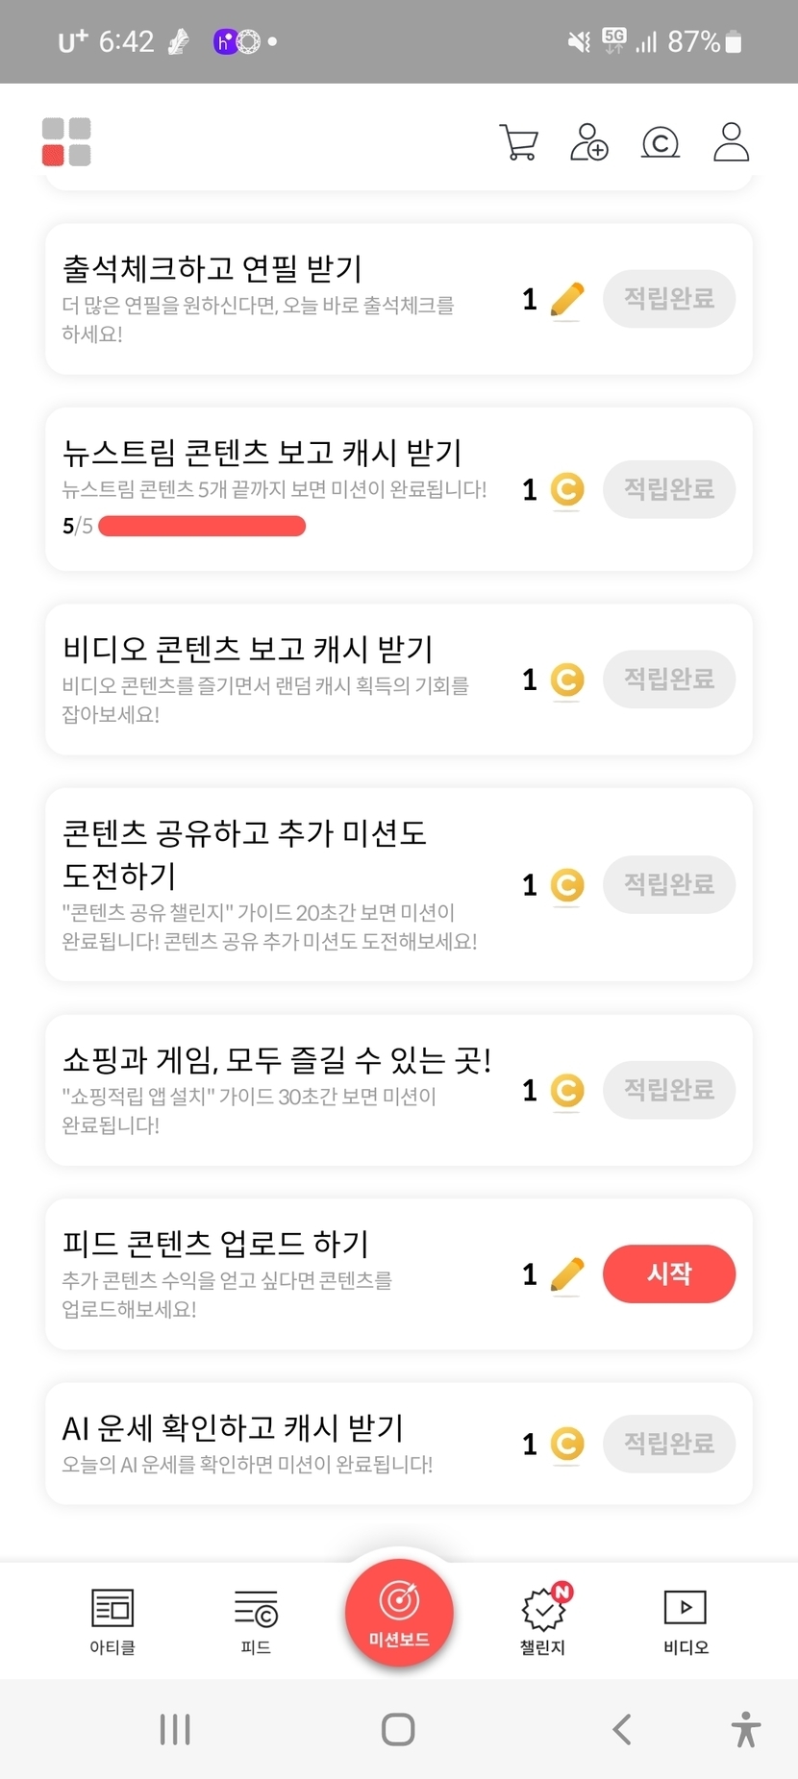
Task: Open the grid menu icon
Action: 66,142
